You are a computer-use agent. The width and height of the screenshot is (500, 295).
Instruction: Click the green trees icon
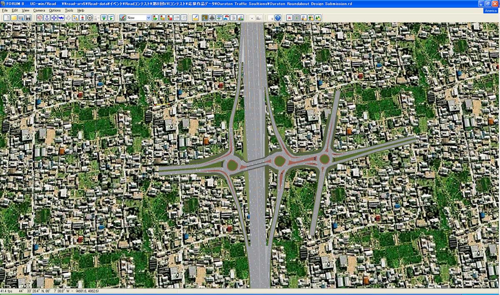[318, 18]
